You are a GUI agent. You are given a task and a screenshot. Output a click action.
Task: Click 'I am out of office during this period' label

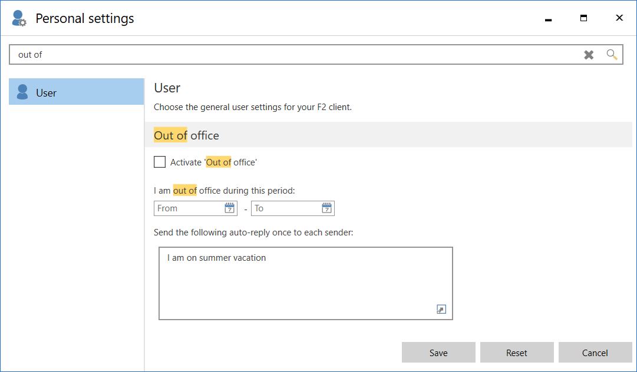pyautogui.click(x=225, y=190)
